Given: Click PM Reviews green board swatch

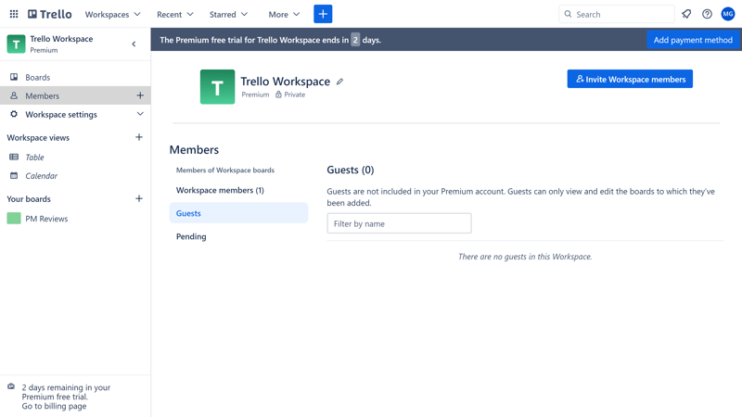Looking at the screenshot, I should coord(14,218).
